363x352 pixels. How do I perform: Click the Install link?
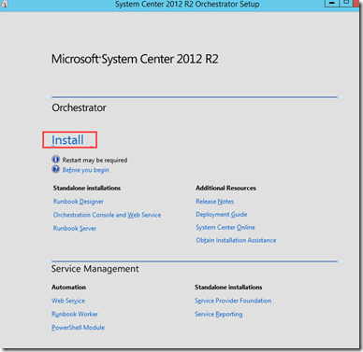click(67, 140)
